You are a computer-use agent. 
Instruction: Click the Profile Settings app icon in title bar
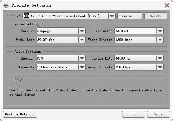click(x=6, y=5)
